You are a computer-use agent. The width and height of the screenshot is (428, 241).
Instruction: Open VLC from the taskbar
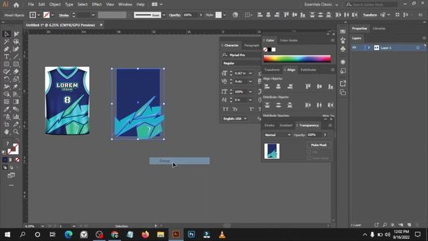pos(222,234)
